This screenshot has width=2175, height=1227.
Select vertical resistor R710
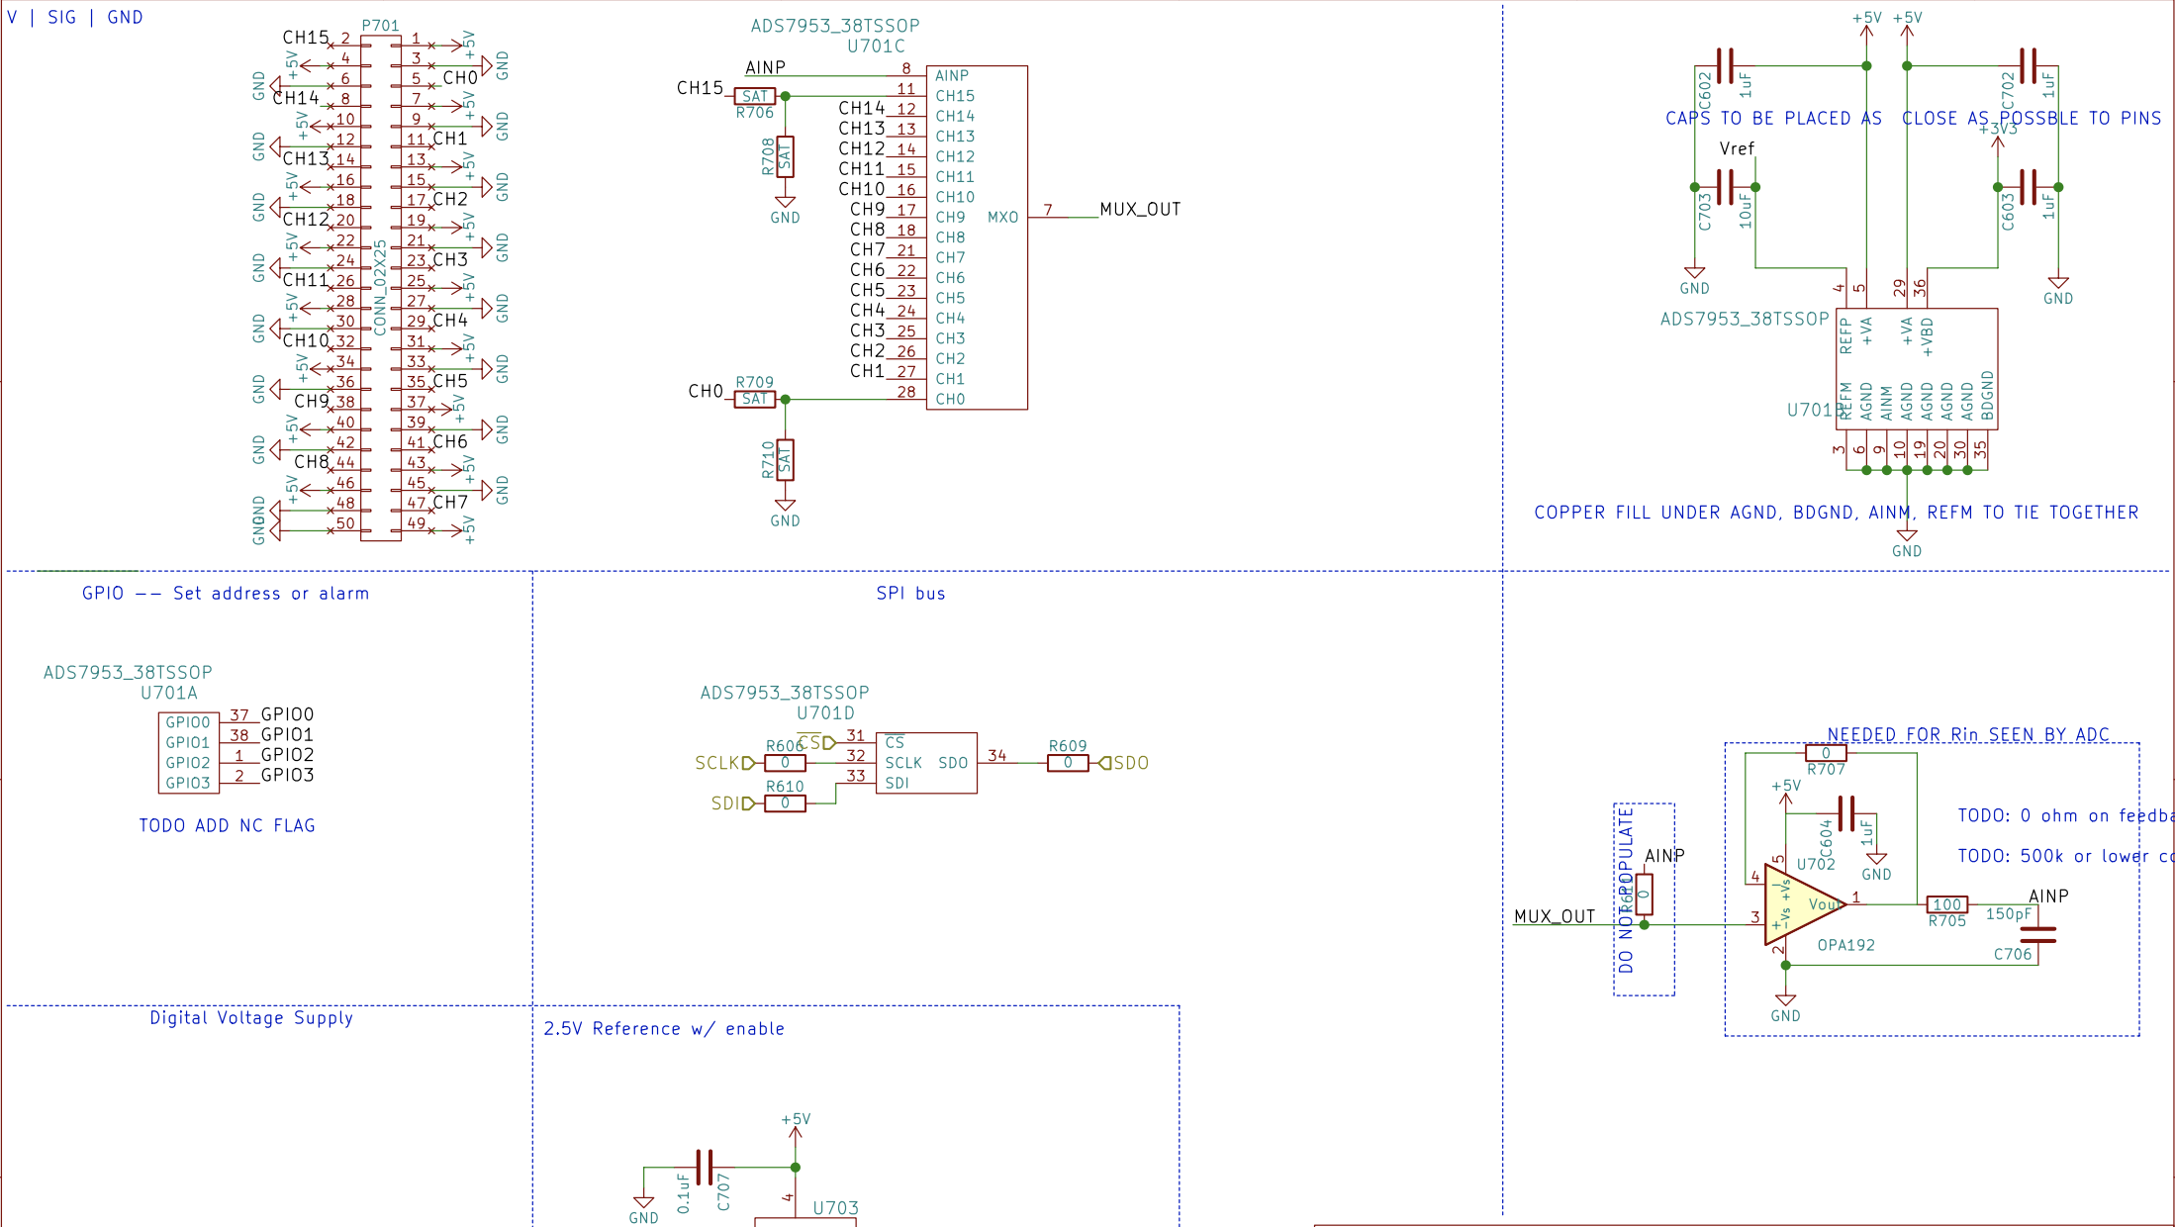(x=785, y=460)
